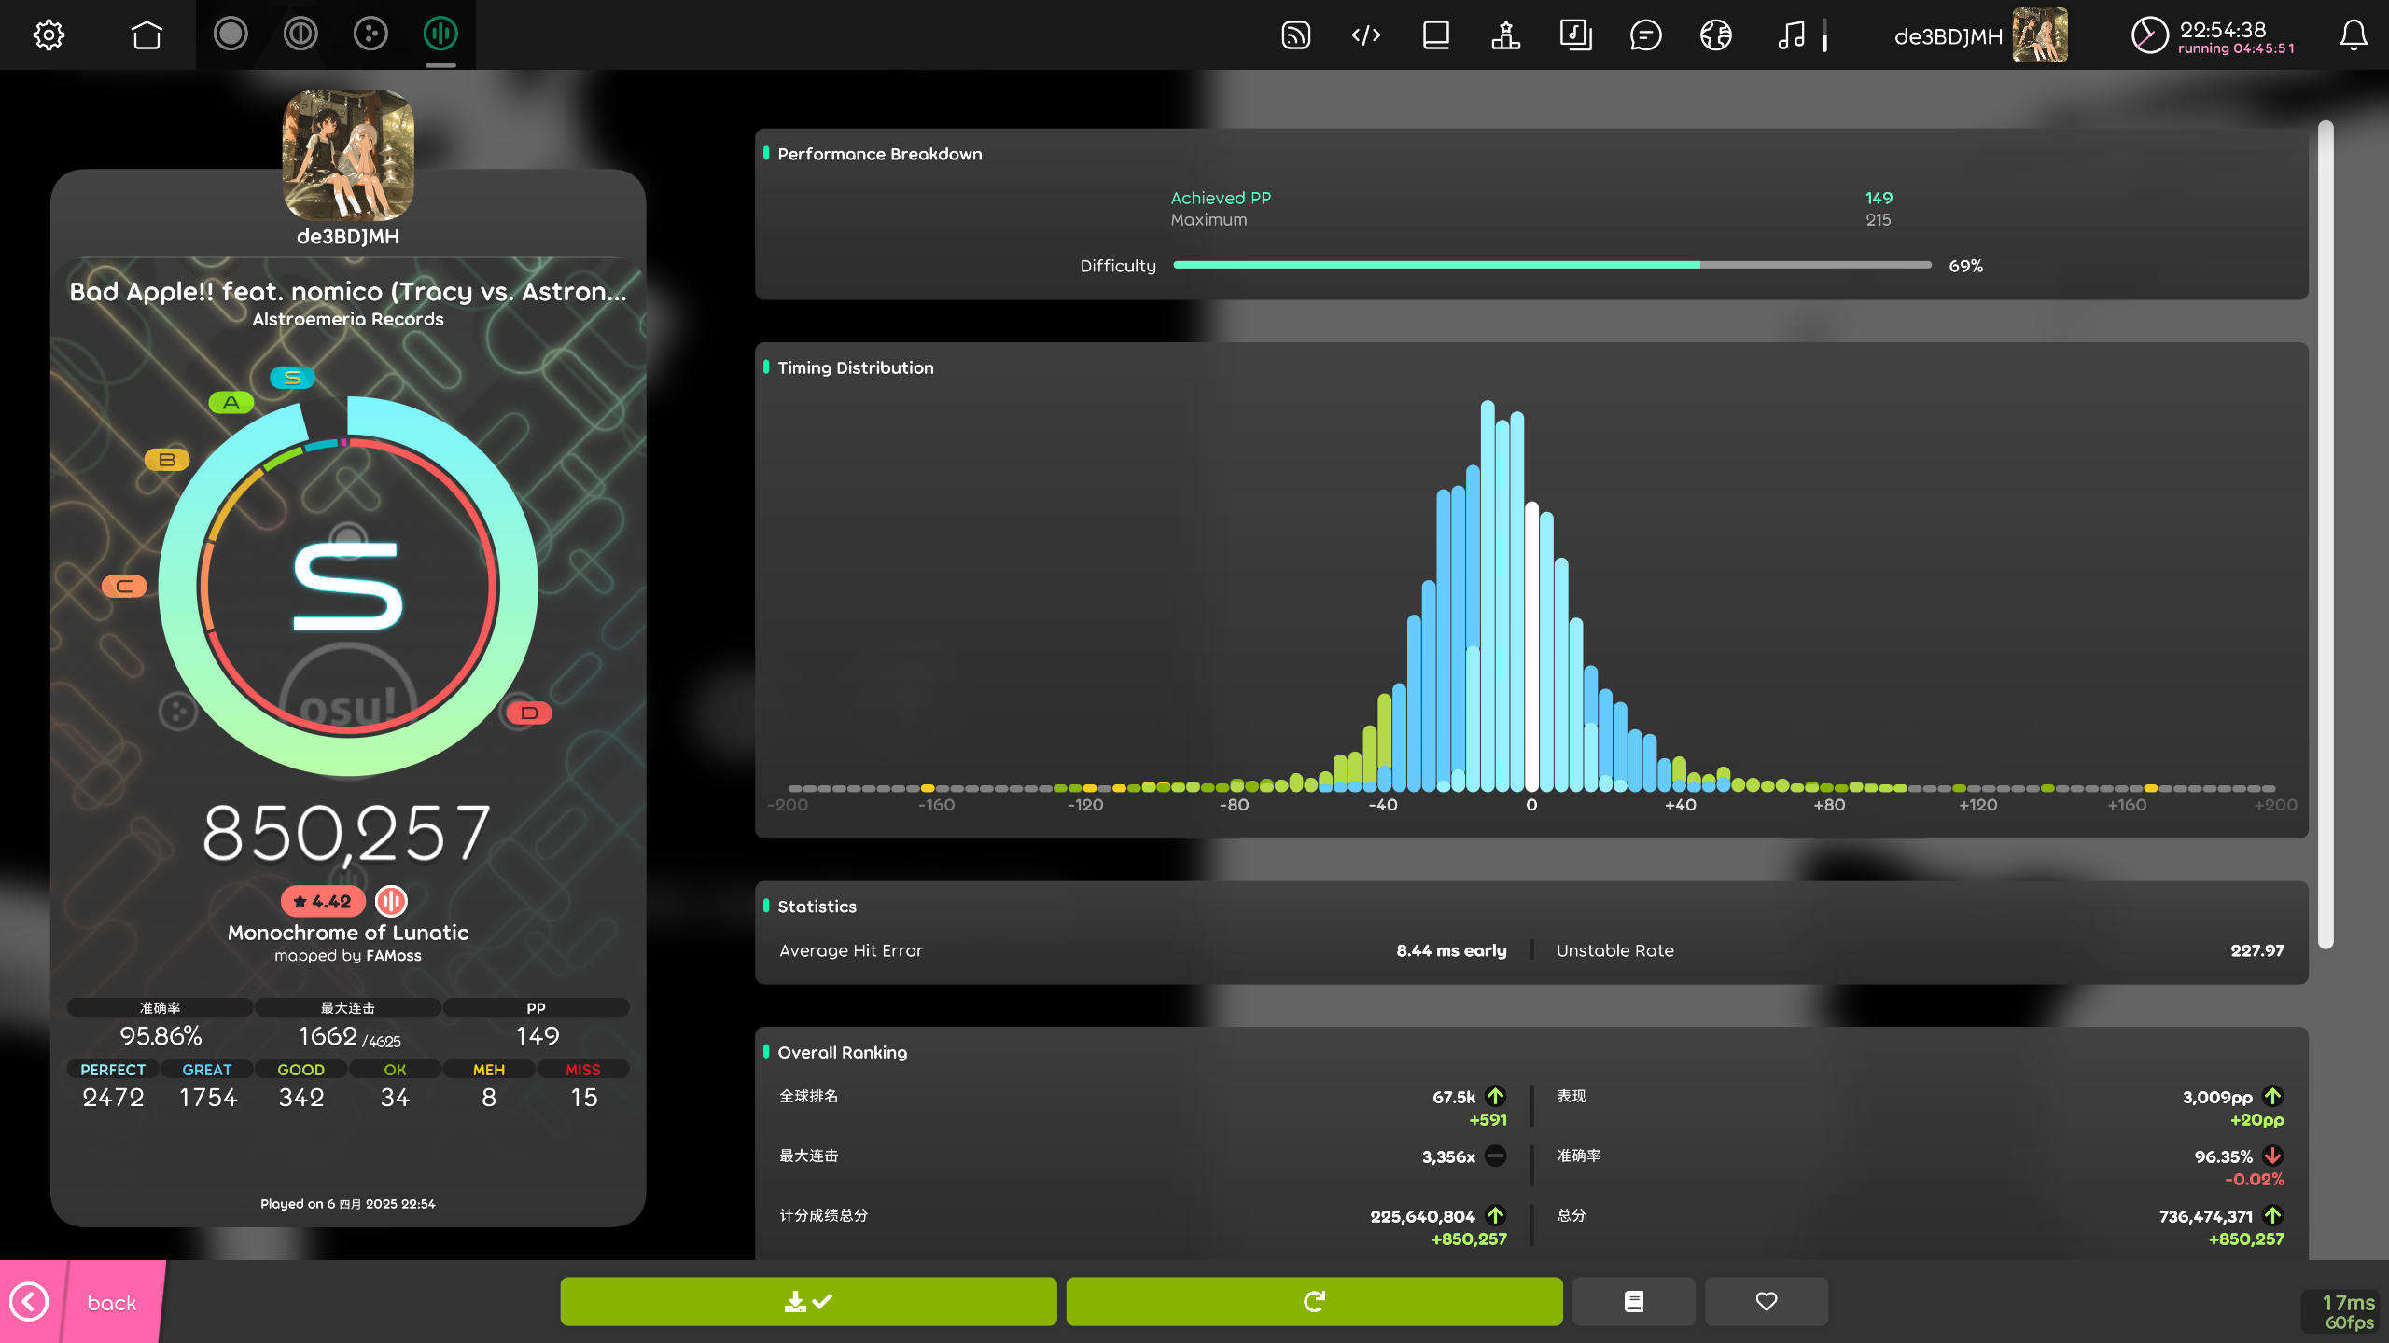Open the news feed icon
The image size is (2389, 1343).
[x=1296, y=35]
